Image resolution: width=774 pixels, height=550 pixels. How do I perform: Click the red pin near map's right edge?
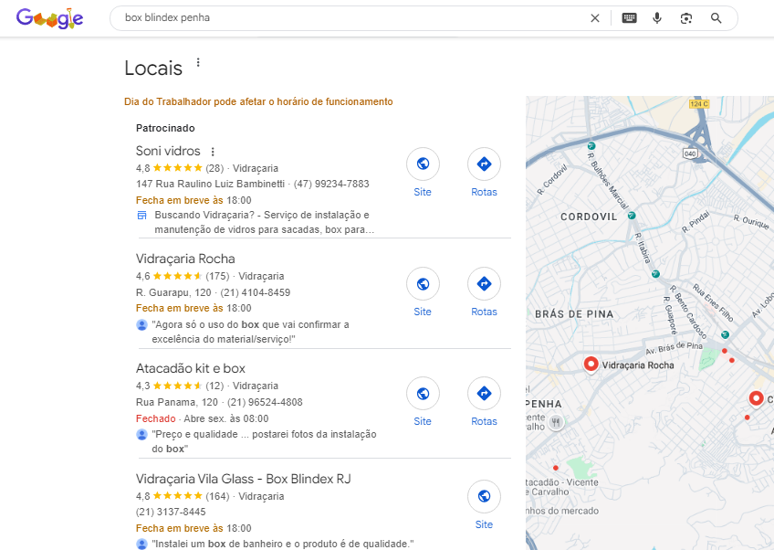pyautogui.click(x=757, y=398)
